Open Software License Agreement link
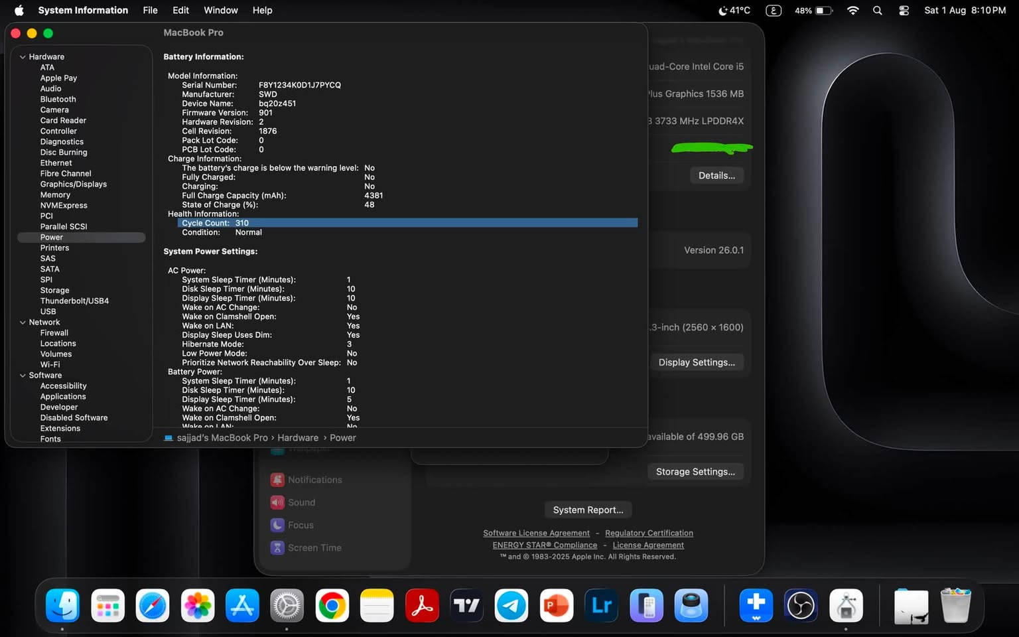The width and height of the screenshot is (1019, 637). (x=536, y=533)
